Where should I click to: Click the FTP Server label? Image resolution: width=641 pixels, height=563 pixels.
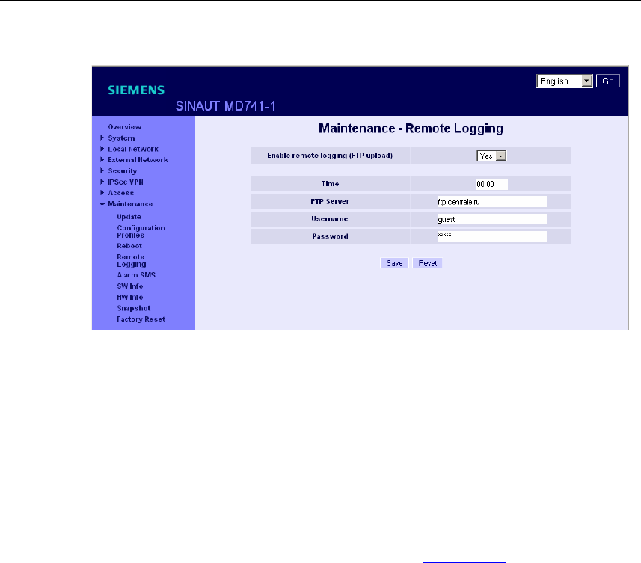coord(330,201)
